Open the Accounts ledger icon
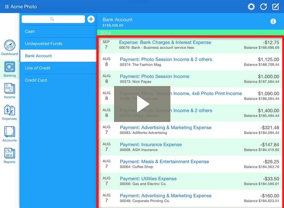Viewport: 284px width, 208px height. (x=10, y=132)
